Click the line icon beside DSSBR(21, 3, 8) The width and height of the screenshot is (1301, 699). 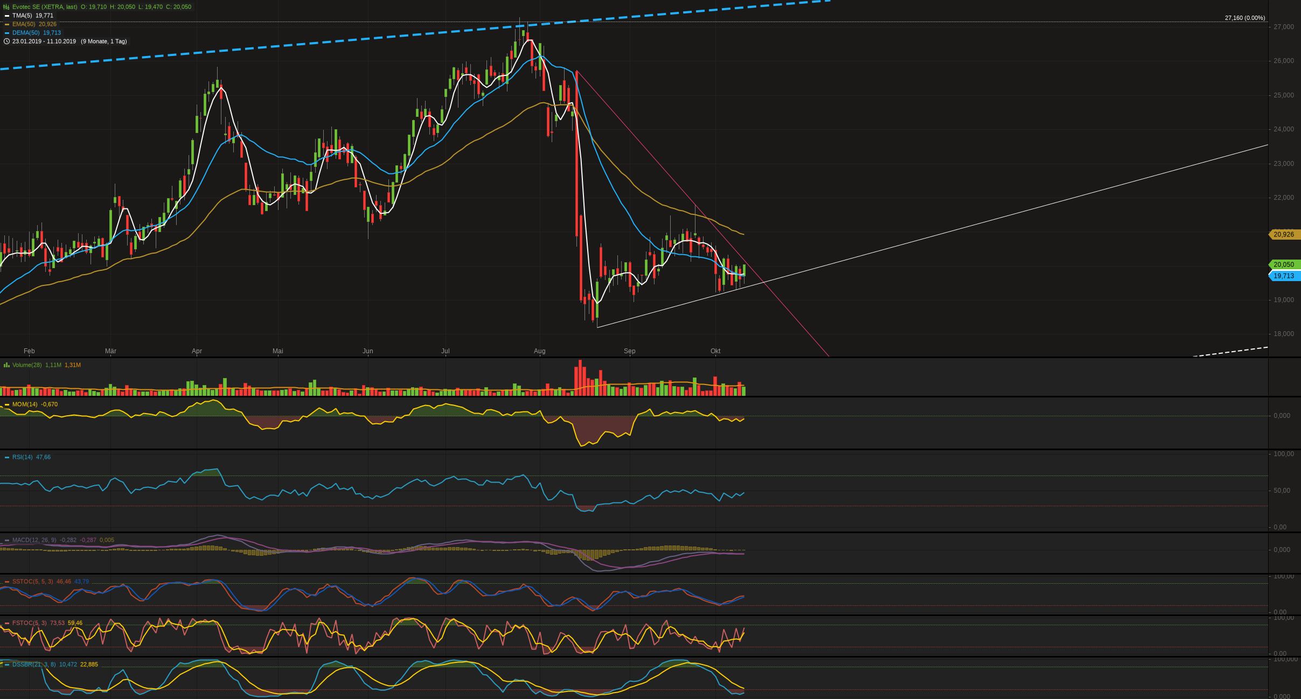point(6,665)
